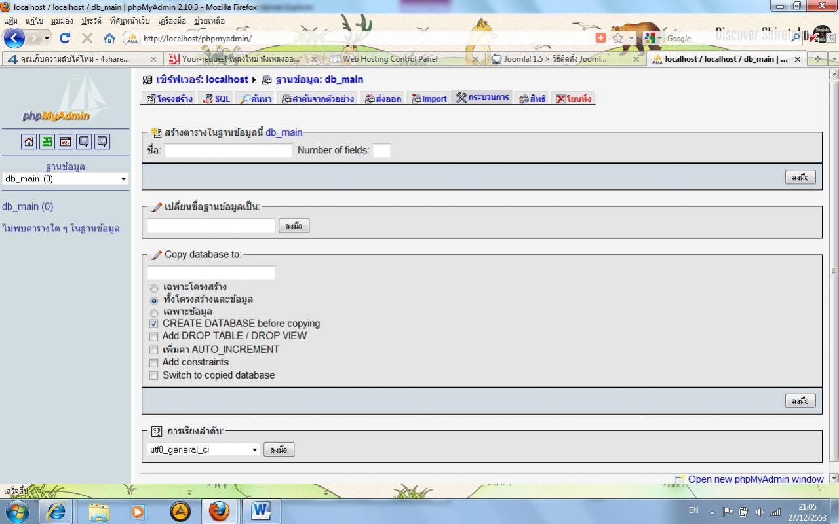
Task: Click the Action Center flag tray icon
Action: coord(728,512)
